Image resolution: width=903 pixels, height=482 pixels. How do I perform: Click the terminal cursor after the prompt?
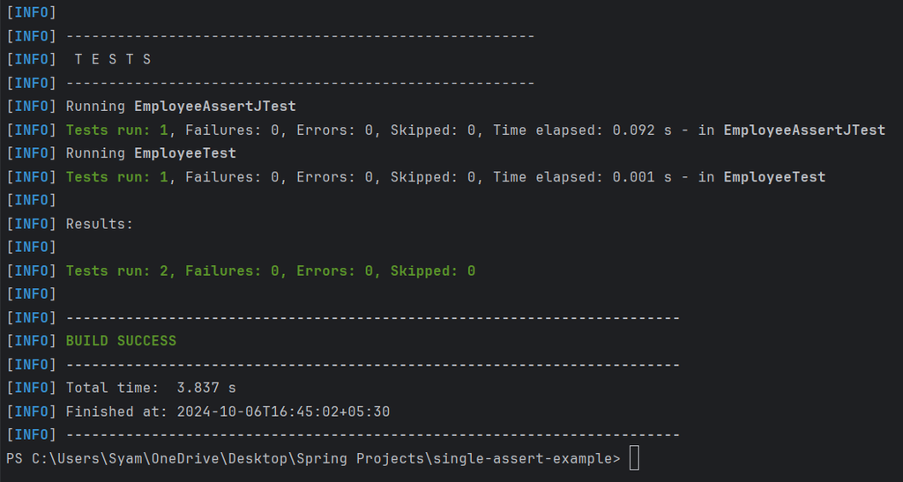(634, 458)
